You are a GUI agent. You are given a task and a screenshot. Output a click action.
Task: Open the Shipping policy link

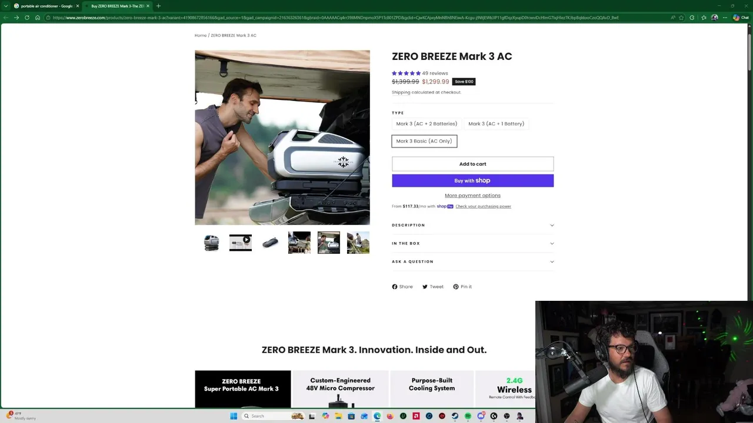click(x=401, y=92)
